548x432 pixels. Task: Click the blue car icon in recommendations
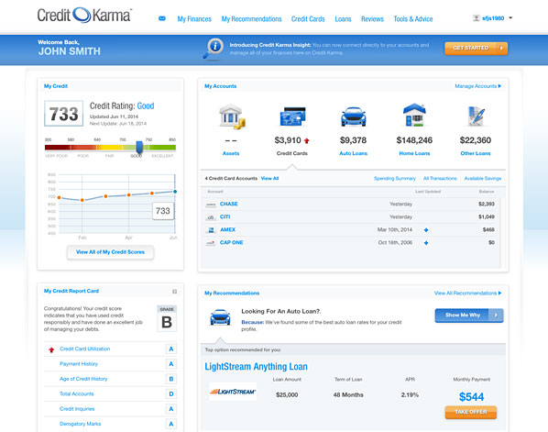point(220,317)
